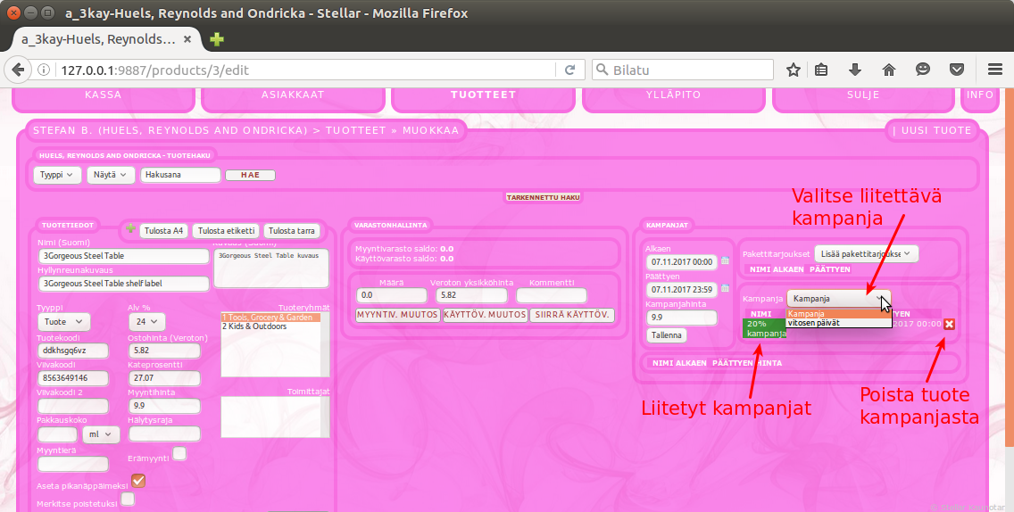Uncheck Aseta pikanäppäimeksi checkbox

[138, 481]
